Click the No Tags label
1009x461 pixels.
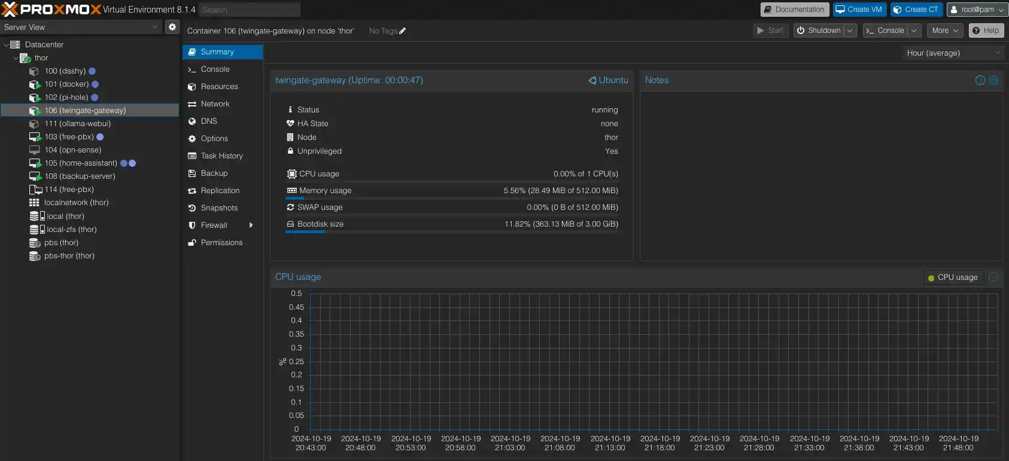pos(383,31)
